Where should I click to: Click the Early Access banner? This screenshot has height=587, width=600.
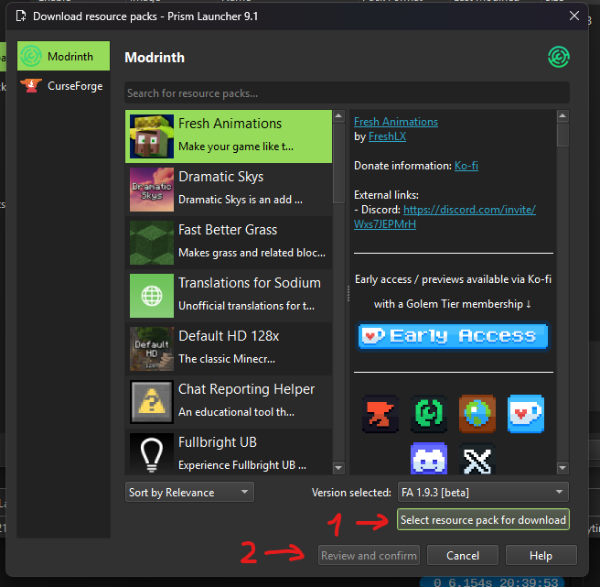point(453,336)
